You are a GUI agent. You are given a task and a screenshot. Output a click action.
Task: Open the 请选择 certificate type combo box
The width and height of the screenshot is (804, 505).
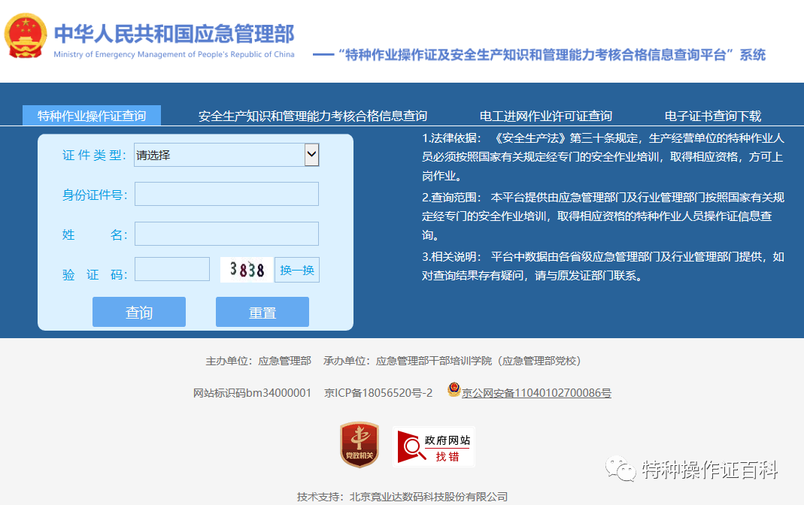tap(226, 155)
